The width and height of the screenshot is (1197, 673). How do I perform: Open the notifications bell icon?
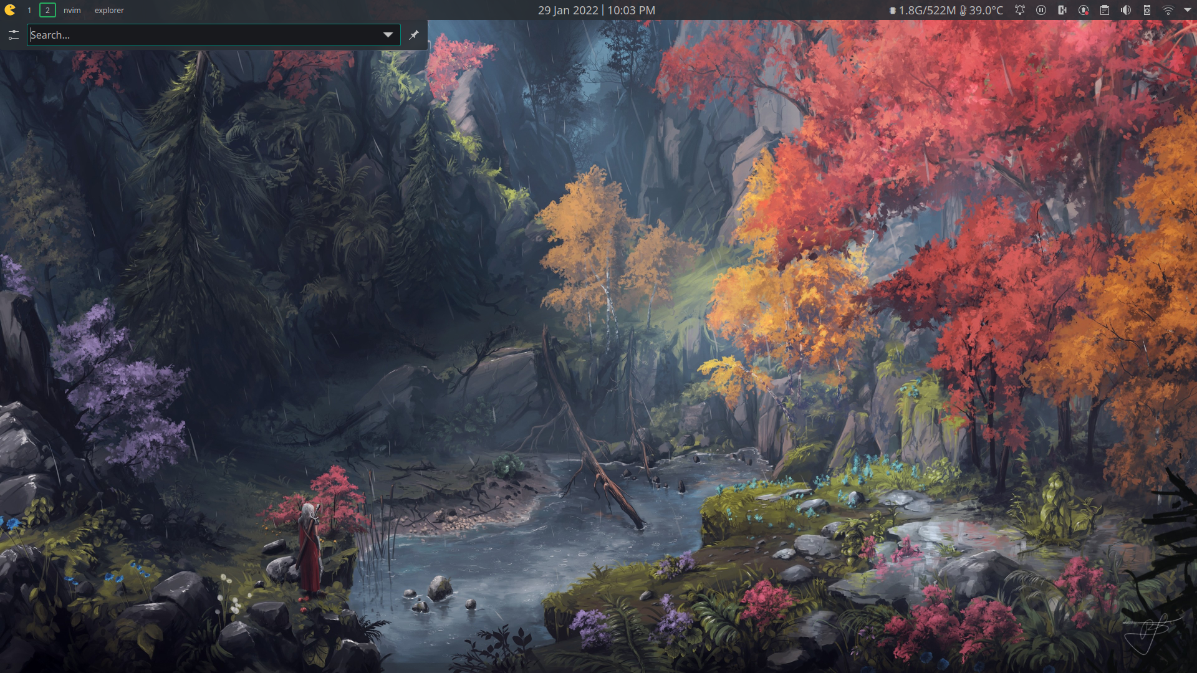pyautogui.click(x=1020, y=10)
